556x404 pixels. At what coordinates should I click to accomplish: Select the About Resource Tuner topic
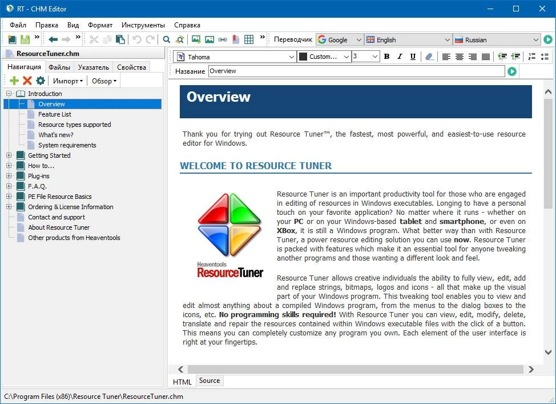click(58, 227)
